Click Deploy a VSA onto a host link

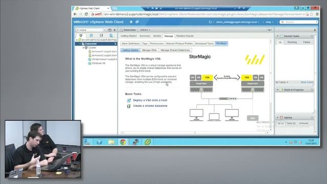pyautogui.click(x=150, y=100)
